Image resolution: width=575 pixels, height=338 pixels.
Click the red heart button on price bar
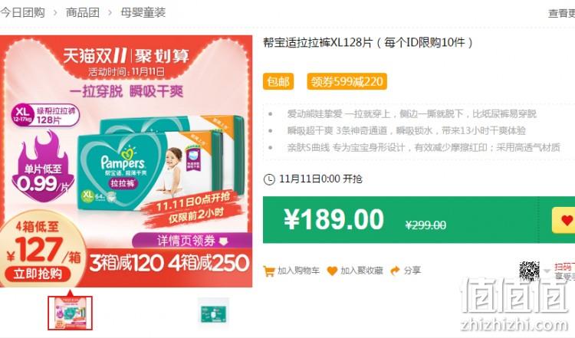(565, 220)
